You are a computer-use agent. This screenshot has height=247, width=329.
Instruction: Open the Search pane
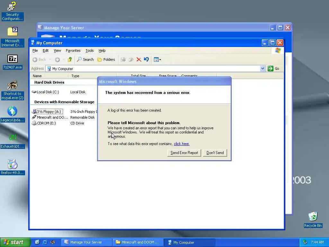tap(85, 59)
